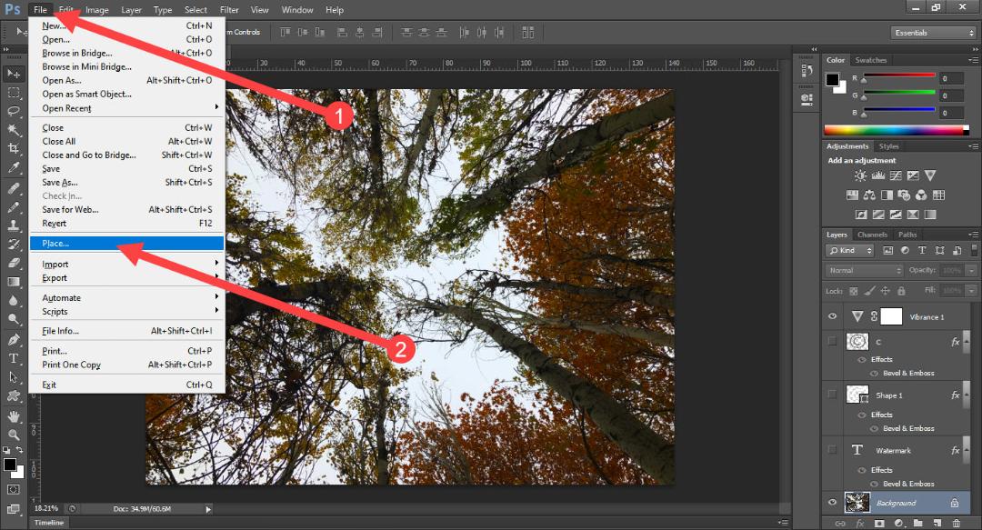
Task: Click the foreground color swatch in Color panel
Action: point(832,80)
